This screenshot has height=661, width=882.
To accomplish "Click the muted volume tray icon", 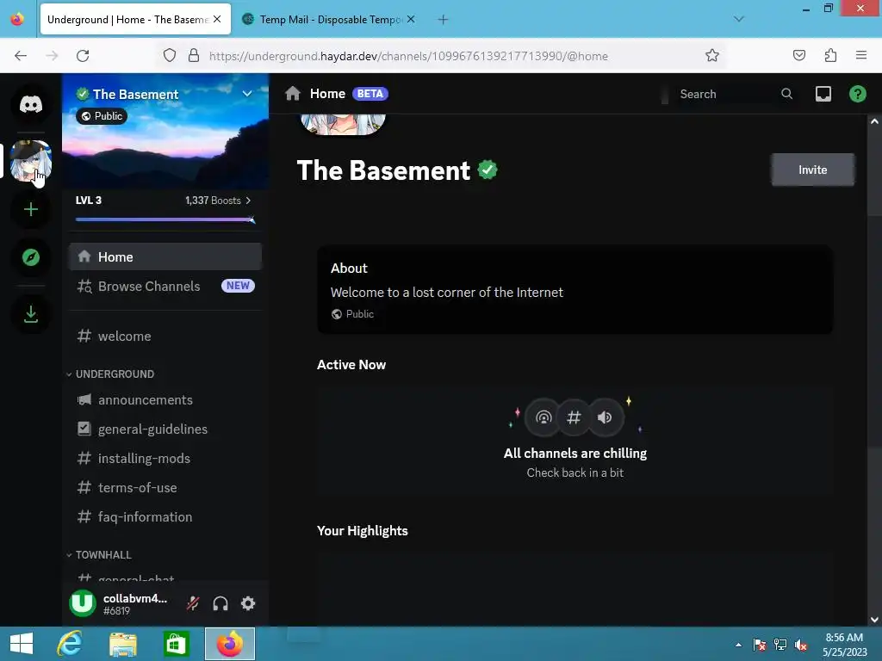I will [x=800, y=645].
